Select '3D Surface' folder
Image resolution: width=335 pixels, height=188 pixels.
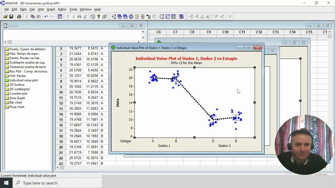click(17, 85)
